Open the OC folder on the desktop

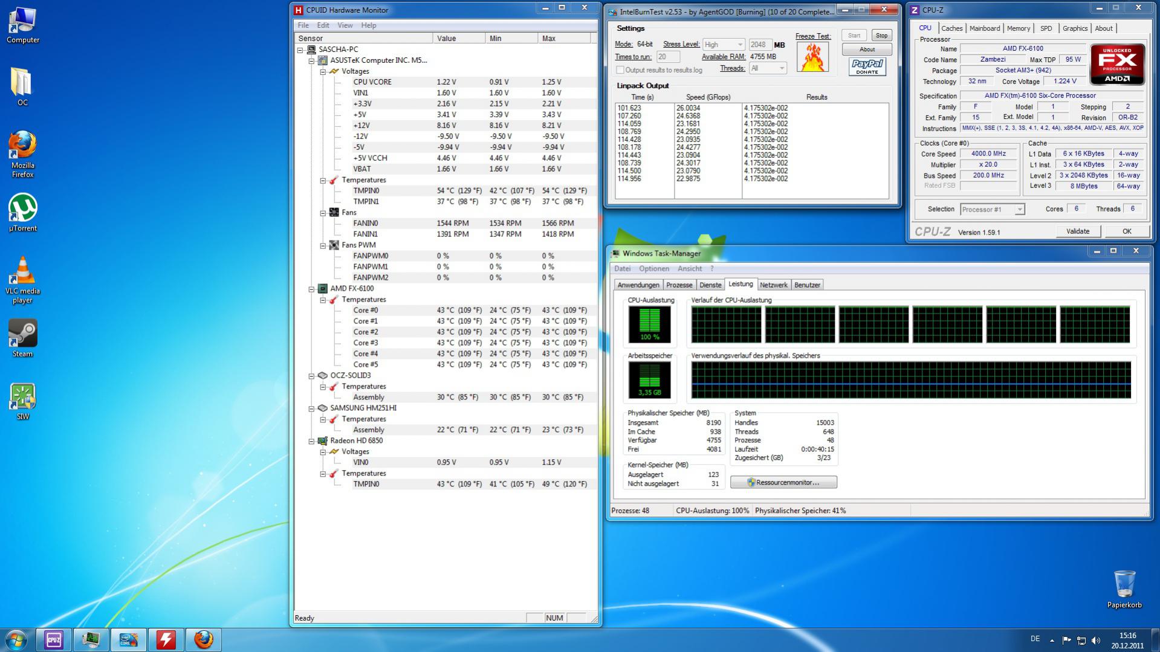coord(22,86)
